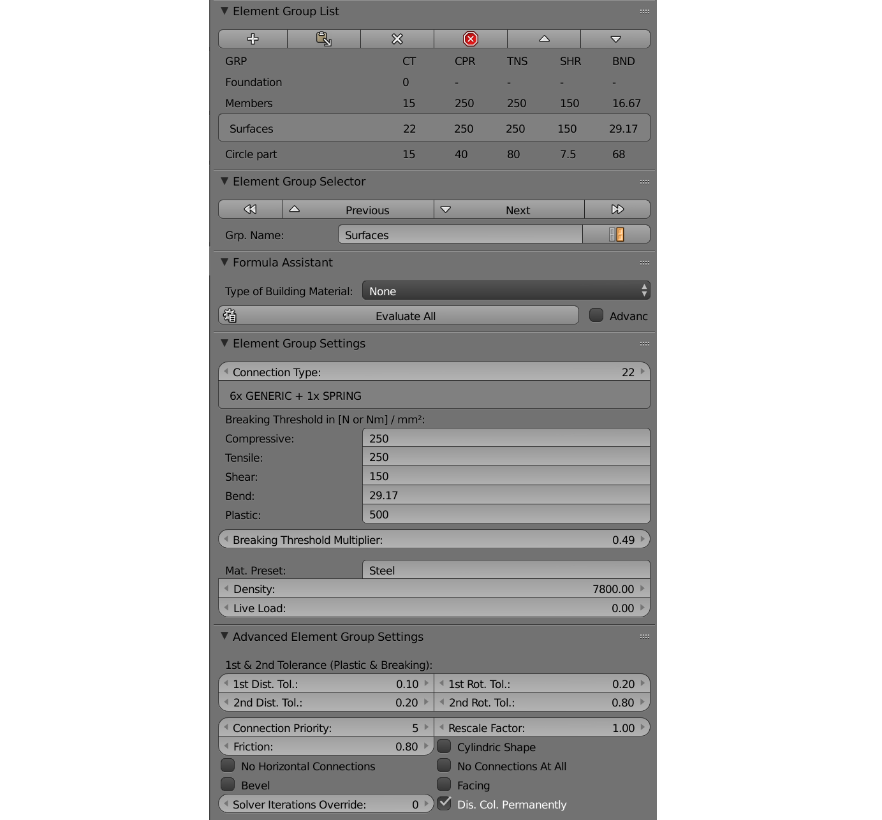Click the Evaluate All button
Image resolution: width=882 pixels, height=820 pixels.
point(399,316)
